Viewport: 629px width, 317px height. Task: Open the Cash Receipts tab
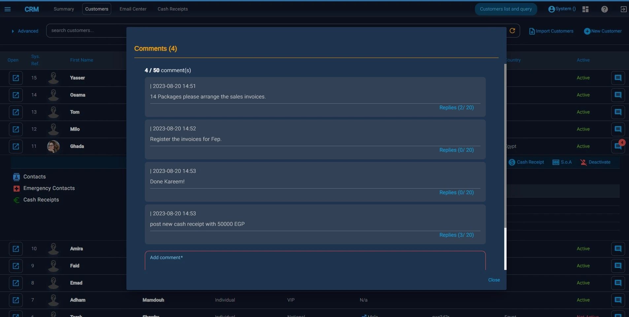tap(173, 9)
